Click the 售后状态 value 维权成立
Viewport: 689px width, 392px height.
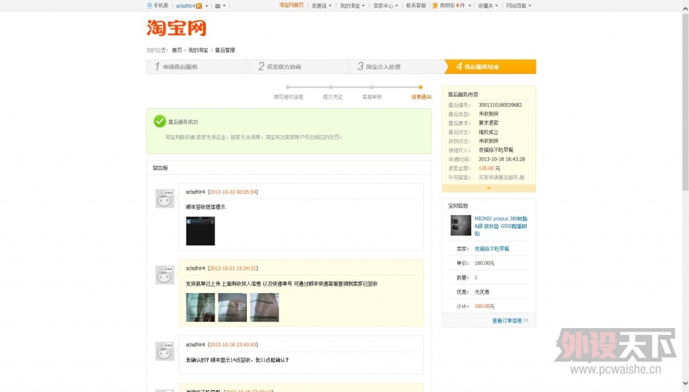pyautogui.click(x=488, y=132)
